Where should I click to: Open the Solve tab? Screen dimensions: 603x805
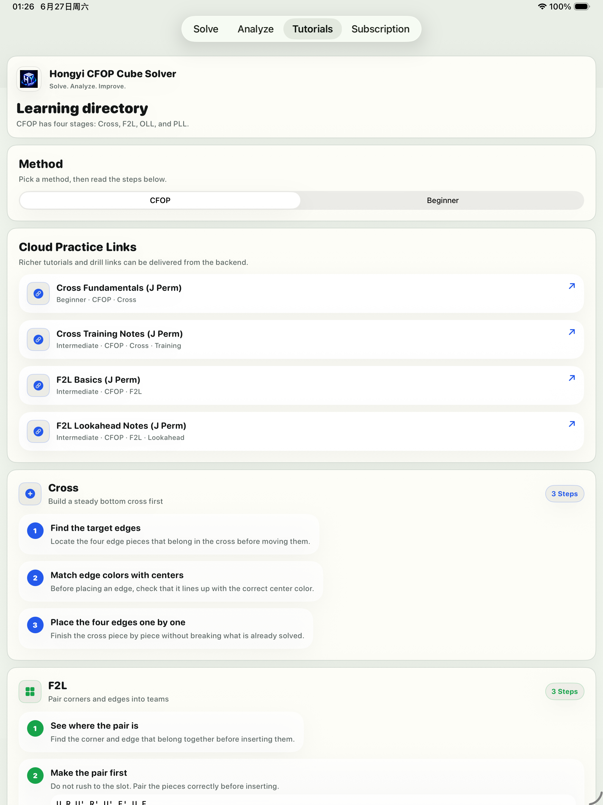coord(206,29)
